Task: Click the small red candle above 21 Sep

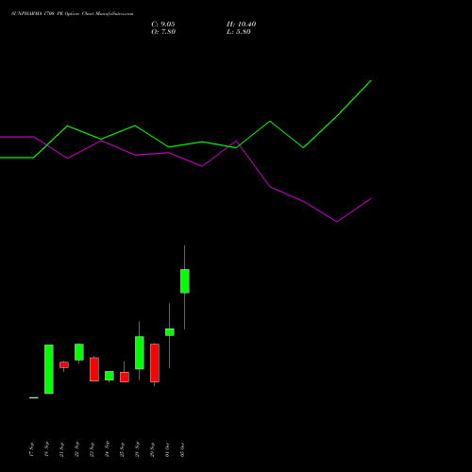Action: [64, 364]
